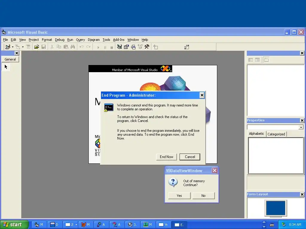
Task: Click View Code icon in Project panel
Action: [x=251, y=60]
